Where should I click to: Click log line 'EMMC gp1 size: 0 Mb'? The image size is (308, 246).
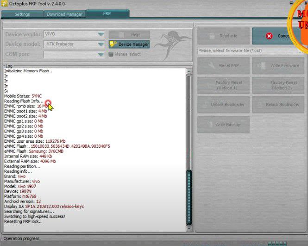coord(24,121)
